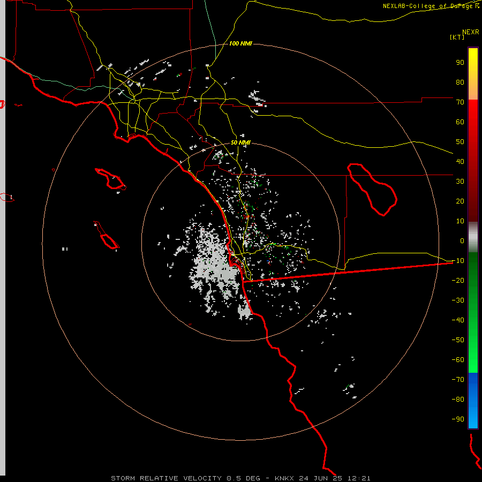The image size is (482, 482).
Task: Click the 80 value on velocity scale
Action: click(x=460, y=82)
